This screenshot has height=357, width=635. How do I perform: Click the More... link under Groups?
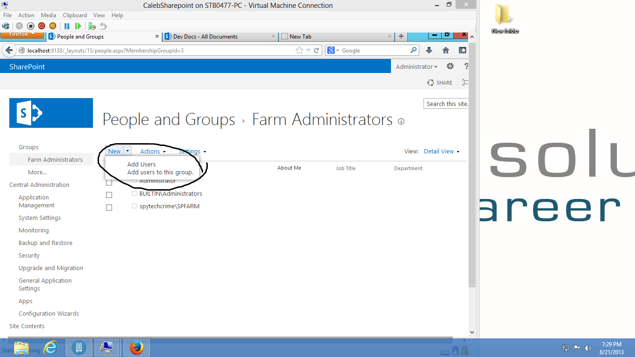click(x=37, y=172)
